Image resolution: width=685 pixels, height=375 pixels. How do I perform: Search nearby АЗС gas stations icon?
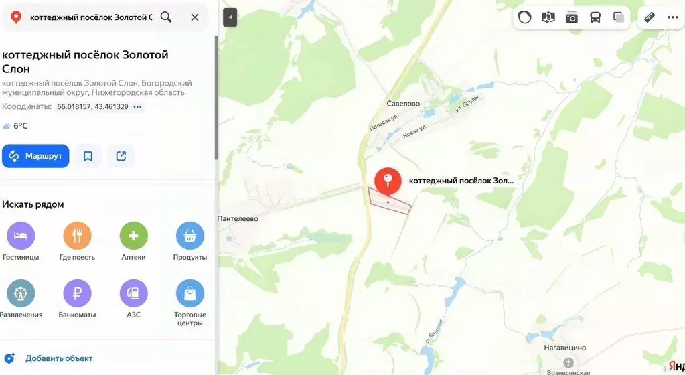tap(134, 293)
